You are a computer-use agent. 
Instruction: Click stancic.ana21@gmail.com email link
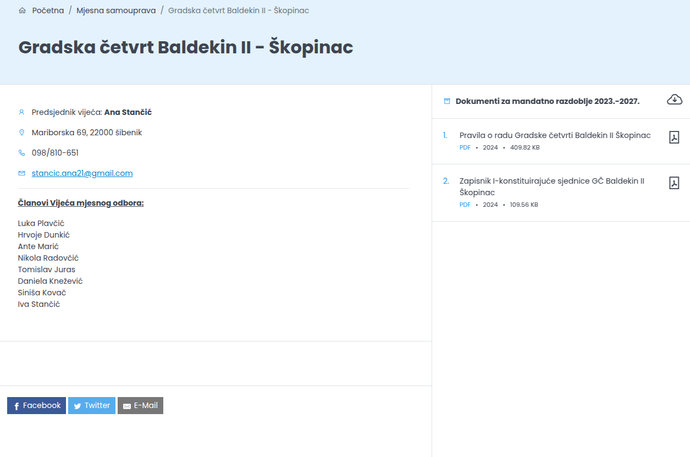coord(82,173)
